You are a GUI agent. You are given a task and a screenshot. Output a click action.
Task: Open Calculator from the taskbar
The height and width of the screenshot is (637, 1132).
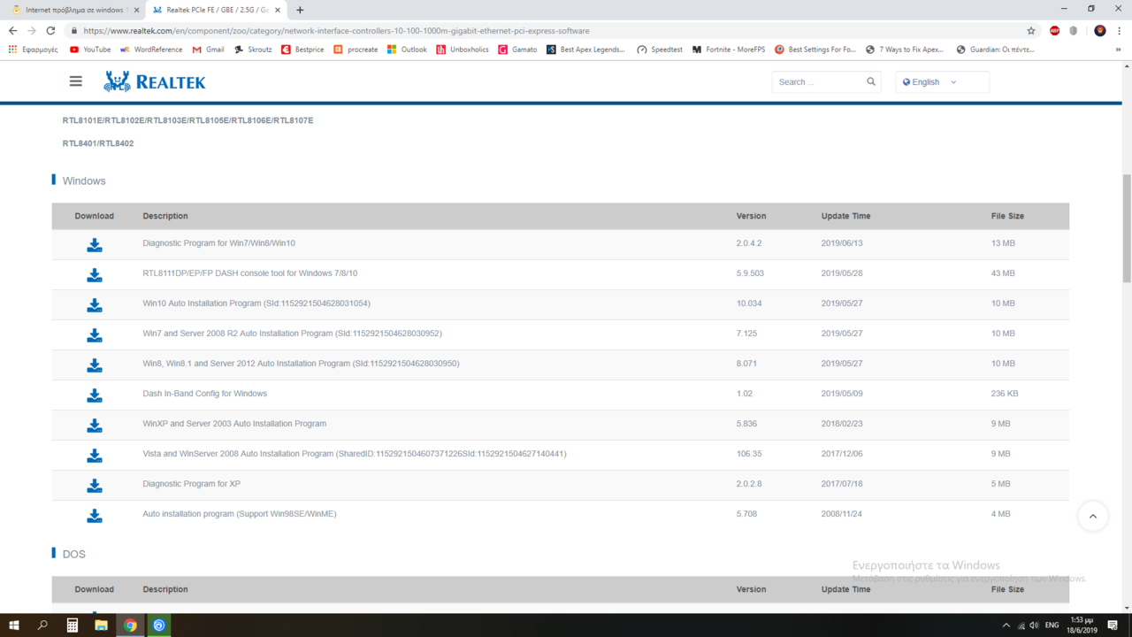73,625
